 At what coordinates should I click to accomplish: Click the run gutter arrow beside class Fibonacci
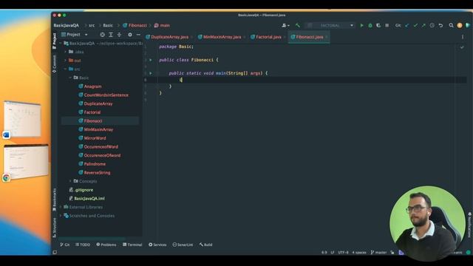(x=151, y=60)
